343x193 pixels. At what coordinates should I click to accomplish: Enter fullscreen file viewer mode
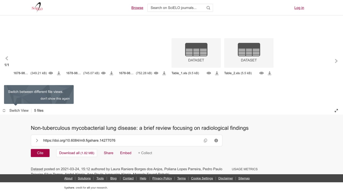[x=336, y=110]
